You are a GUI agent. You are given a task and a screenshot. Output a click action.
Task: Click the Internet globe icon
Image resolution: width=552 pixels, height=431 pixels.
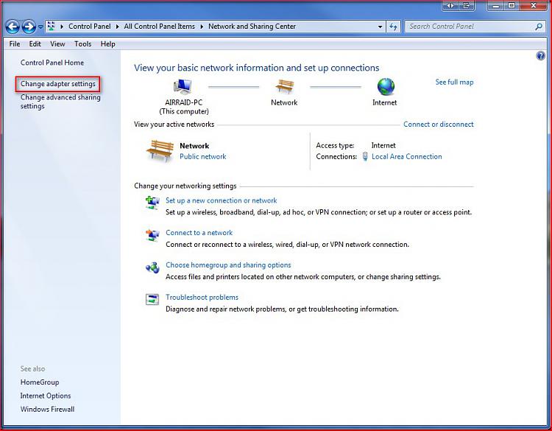point(386,87)
